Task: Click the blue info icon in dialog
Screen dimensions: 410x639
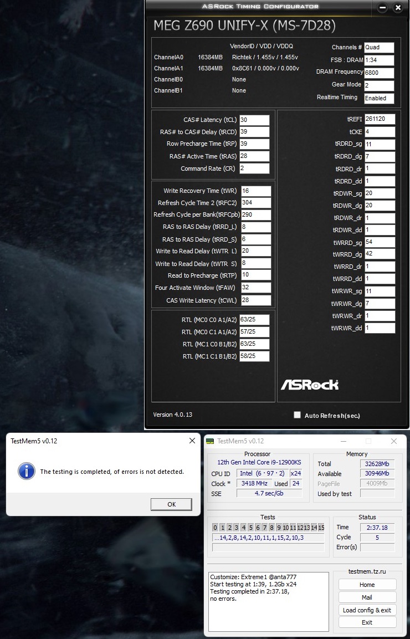Action: coord(27,471)
